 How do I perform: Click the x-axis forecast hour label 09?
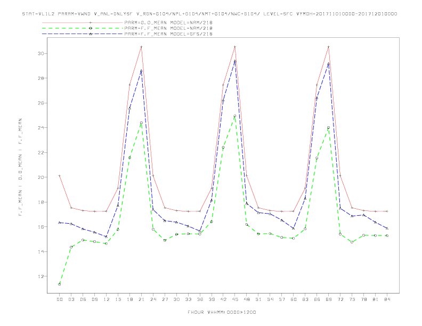(x=94, y=299)
